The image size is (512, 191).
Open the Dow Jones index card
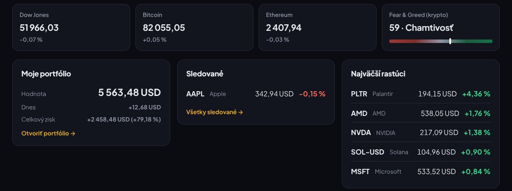[x=71, y=27]
